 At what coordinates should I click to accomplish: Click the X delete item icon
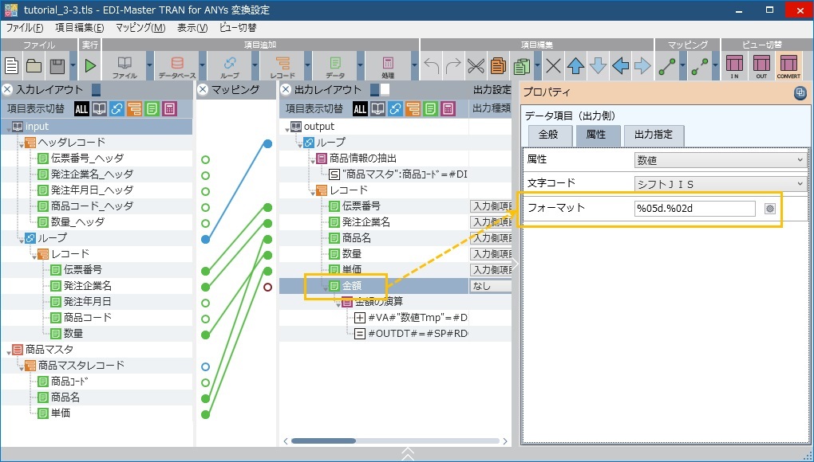(x=553, y=65)
